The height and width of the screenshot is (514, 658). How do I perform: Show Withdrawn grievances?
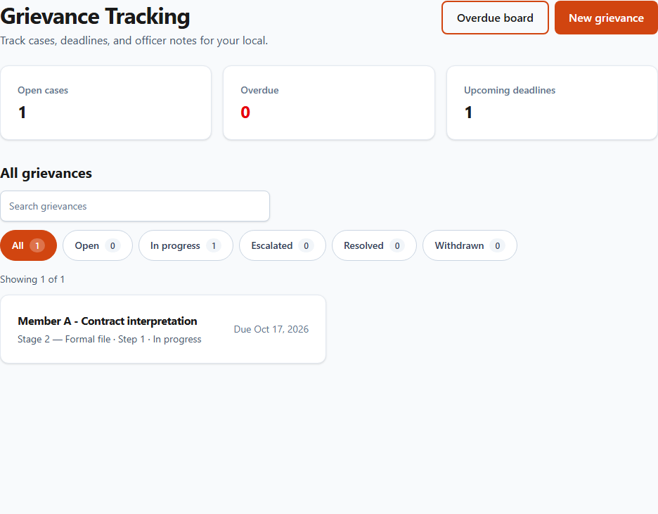coord(470,245)
